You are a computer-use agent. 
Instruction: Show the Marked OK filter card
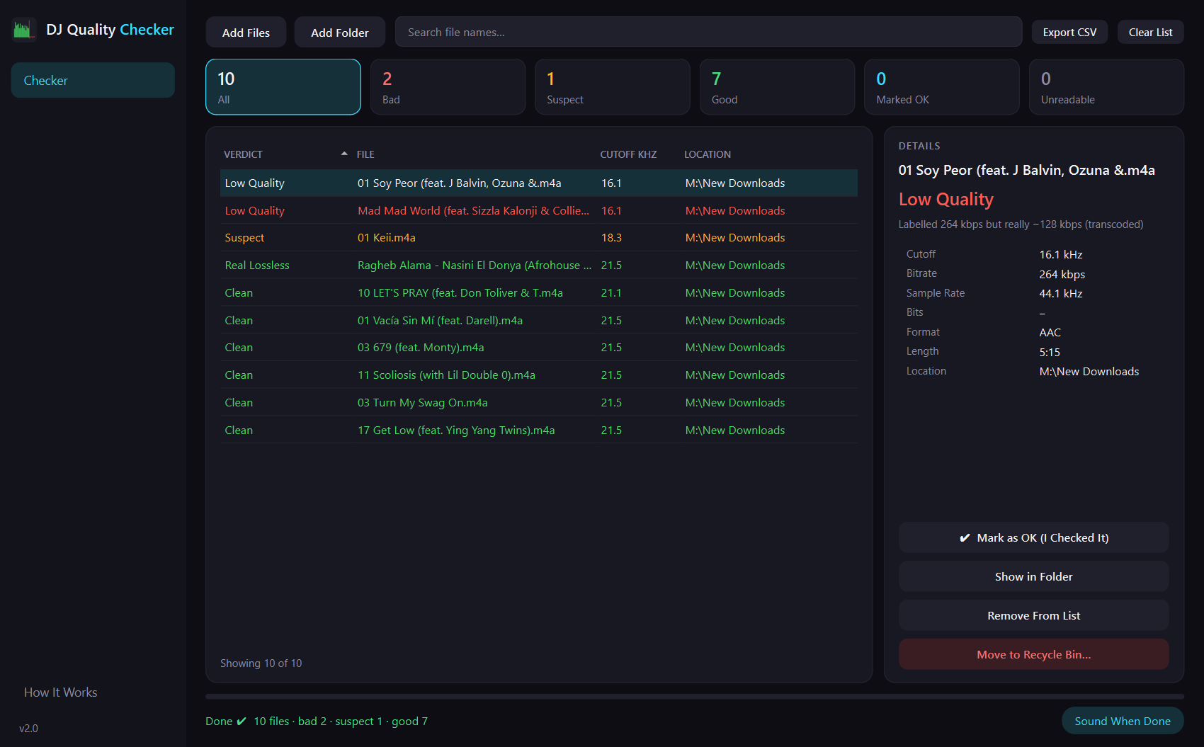pyautogui.click(x=942, y=86)
